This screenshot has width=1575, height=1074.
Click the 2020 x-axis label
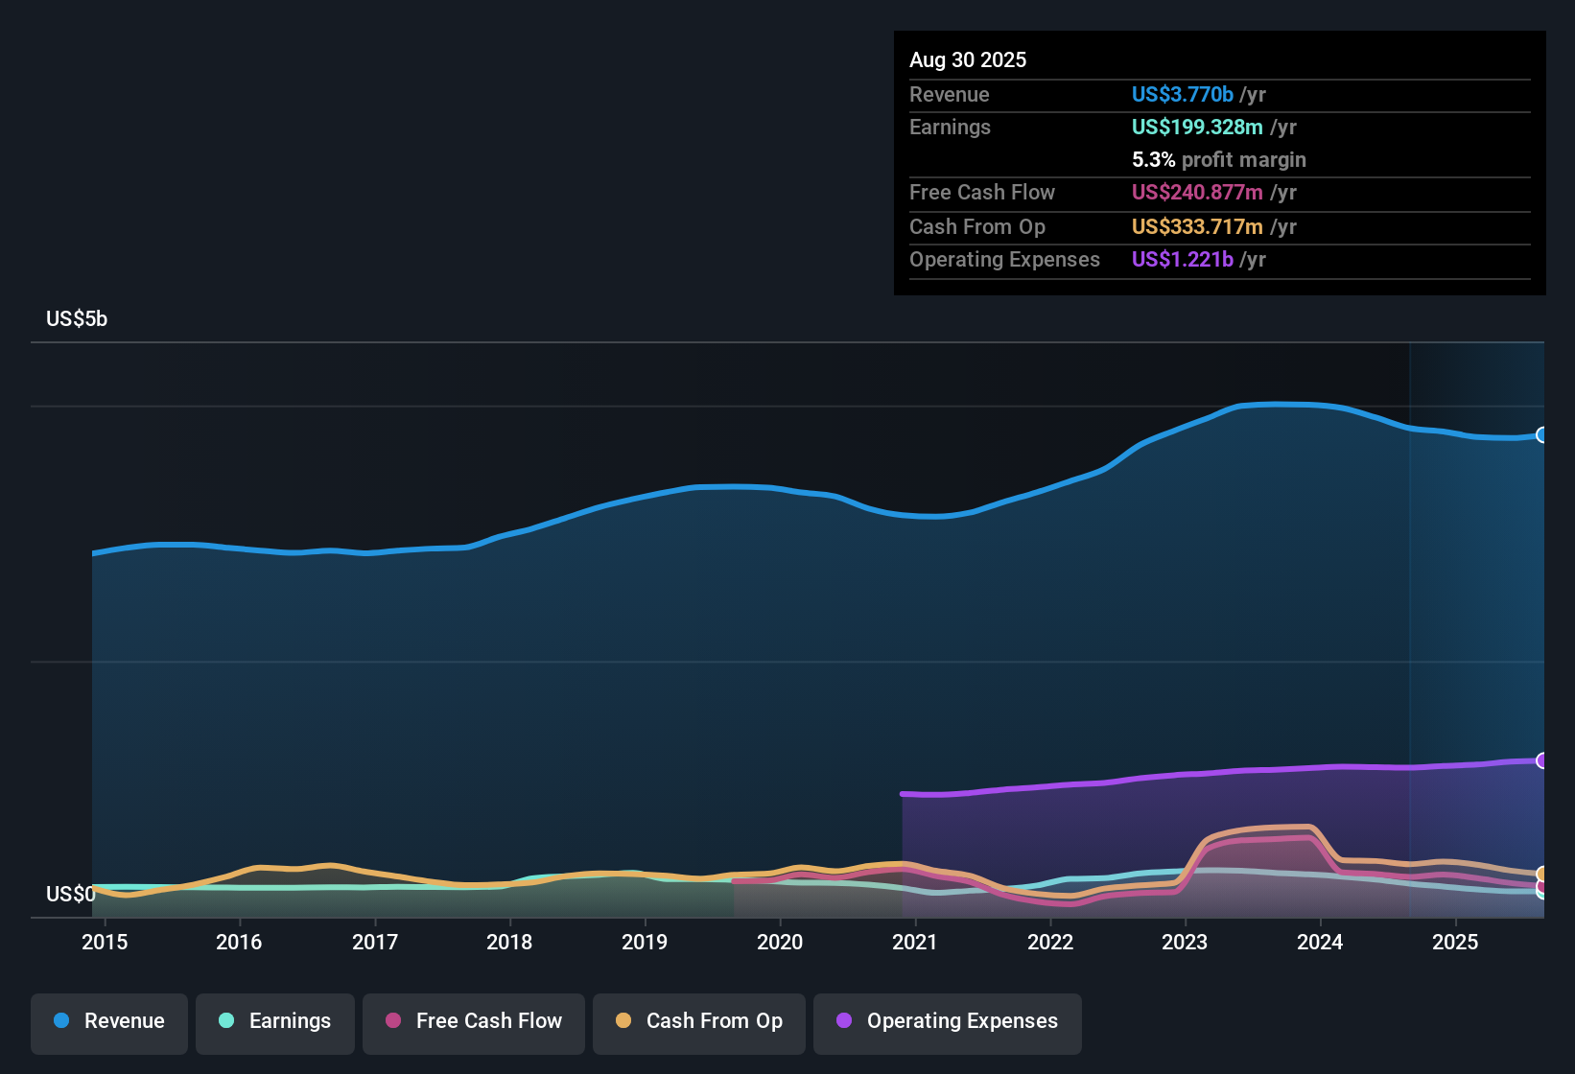pyautogui.click(x=780, y=943)
